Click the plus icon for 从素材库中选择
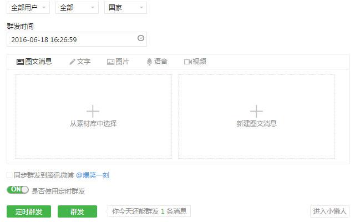355x222 pixels. 93,111
